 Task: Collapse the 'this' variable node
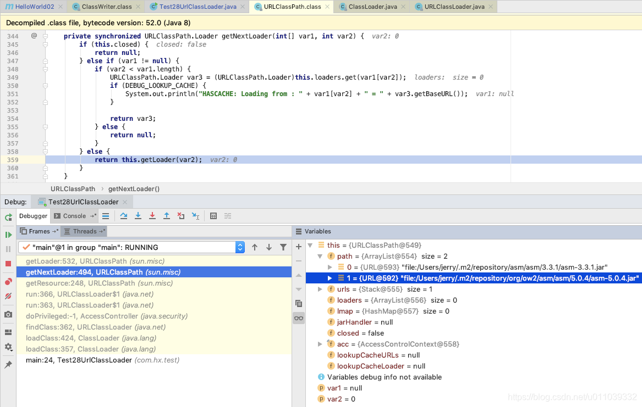[310, 245]
